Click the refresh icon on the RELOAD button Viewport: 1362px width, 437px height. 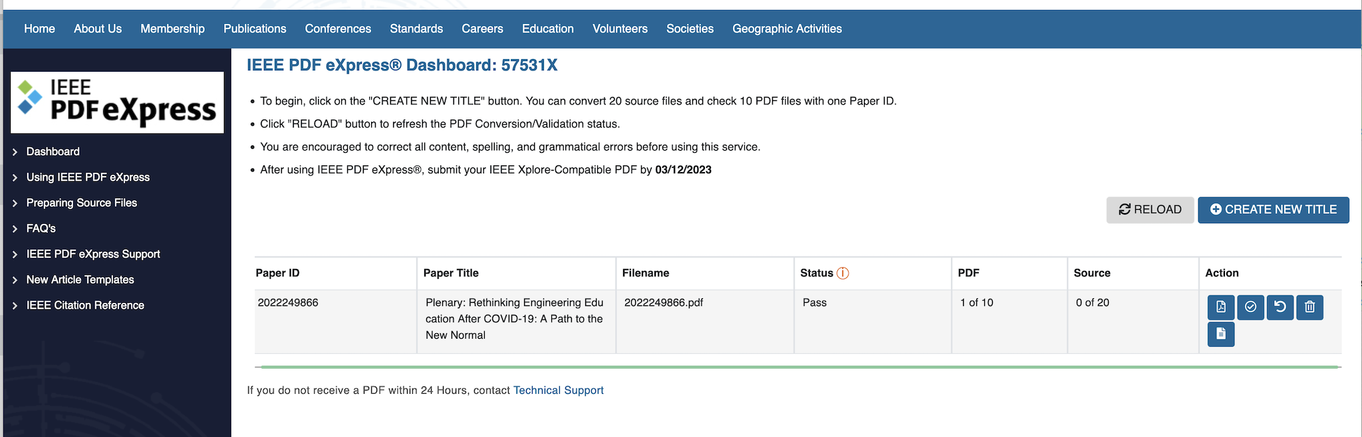point(1125,209)
